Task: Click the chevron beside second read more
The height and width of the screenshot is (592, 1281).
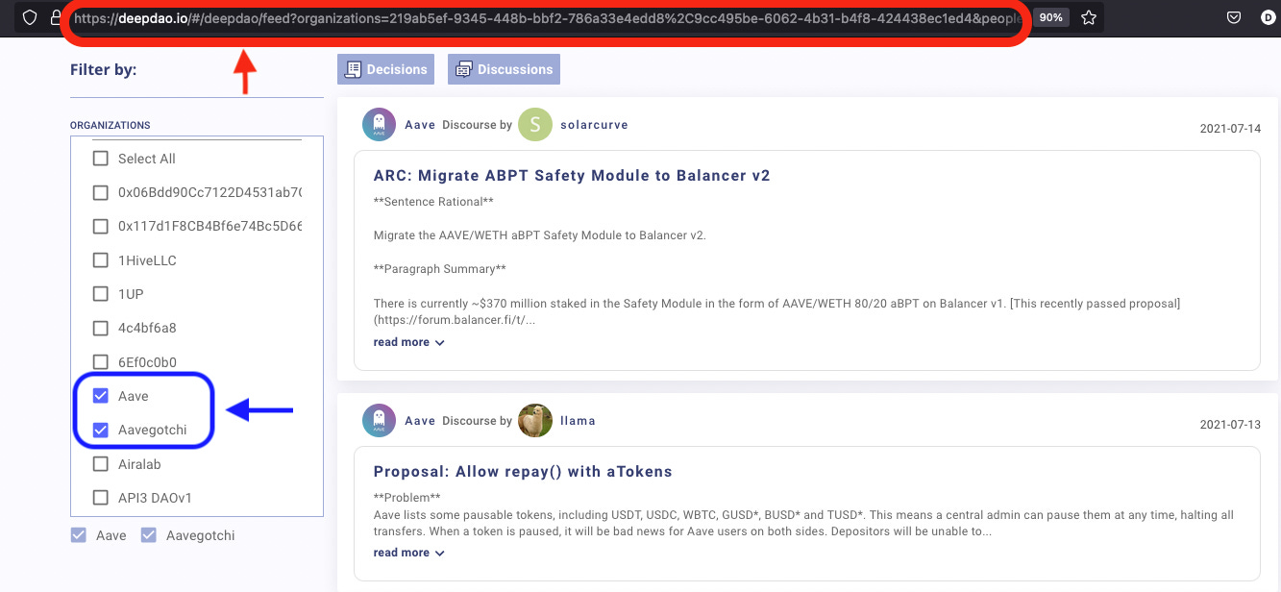Action: coord(440,553)
